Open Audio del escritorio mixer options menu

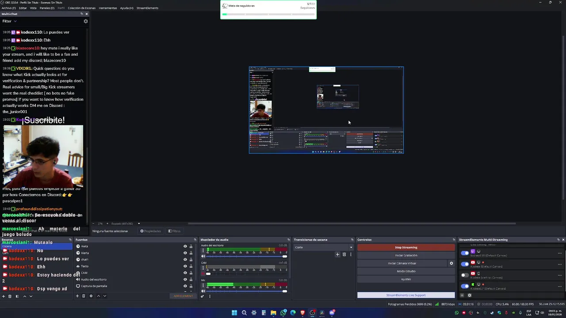point(203,251)
